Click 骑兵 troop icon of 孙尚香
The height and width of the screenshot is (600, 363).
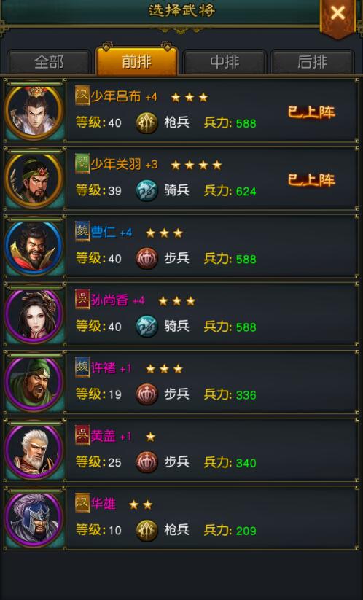tap(147, 327)
